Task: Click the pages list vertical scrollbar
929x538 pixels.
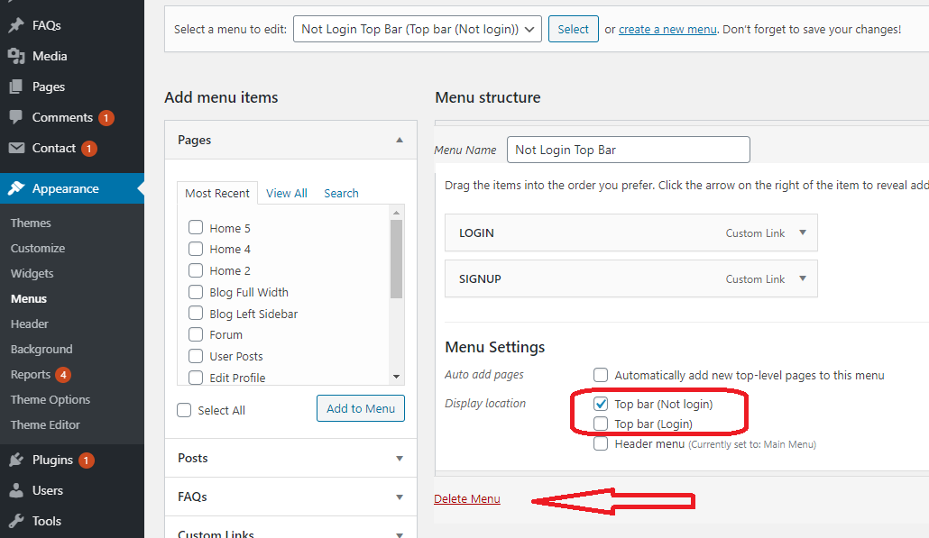Action: pyautogui.click(x=396, y=261)
